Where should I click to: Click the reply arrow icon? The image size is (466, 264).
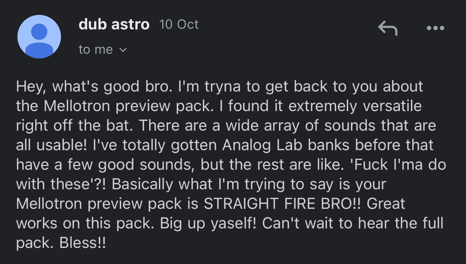coord(388,28)
